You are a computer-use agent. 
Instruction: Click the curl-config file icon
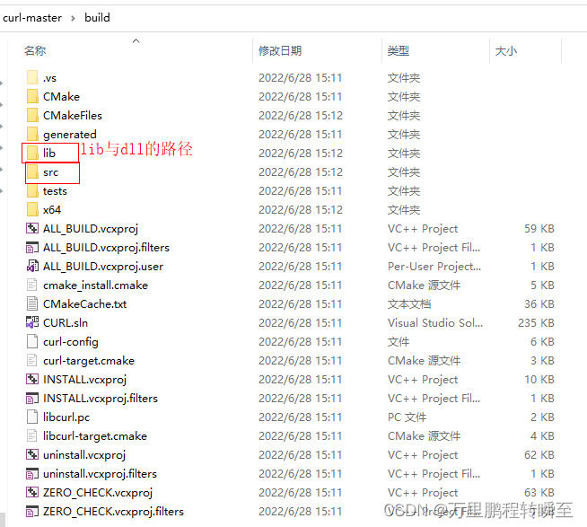[32, 341]
